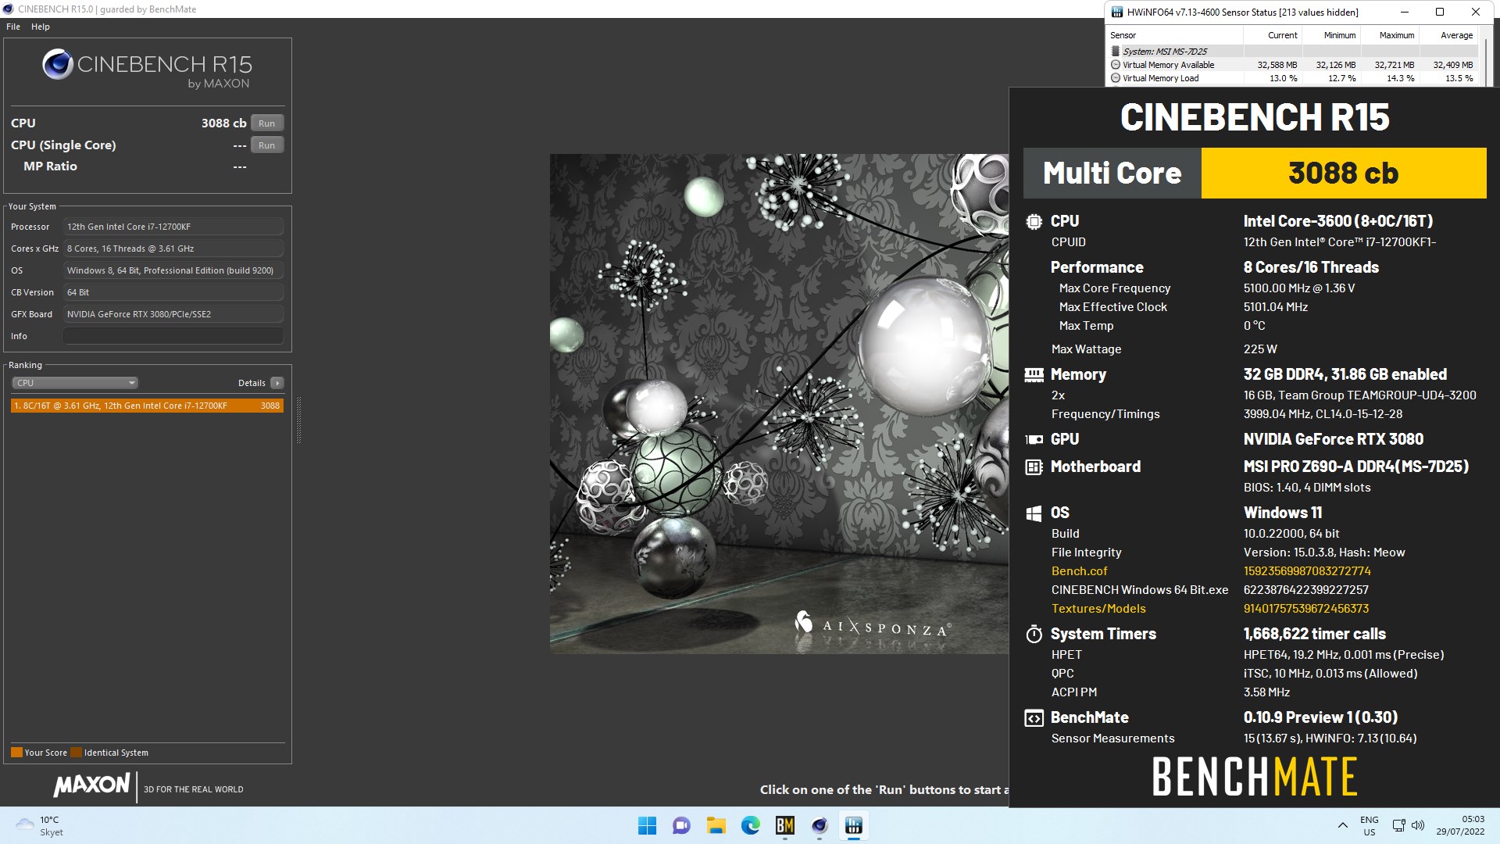Click the Cores x GHz field
The height and width of the screenshot is (844, 1500).
(x=173, y=249)
